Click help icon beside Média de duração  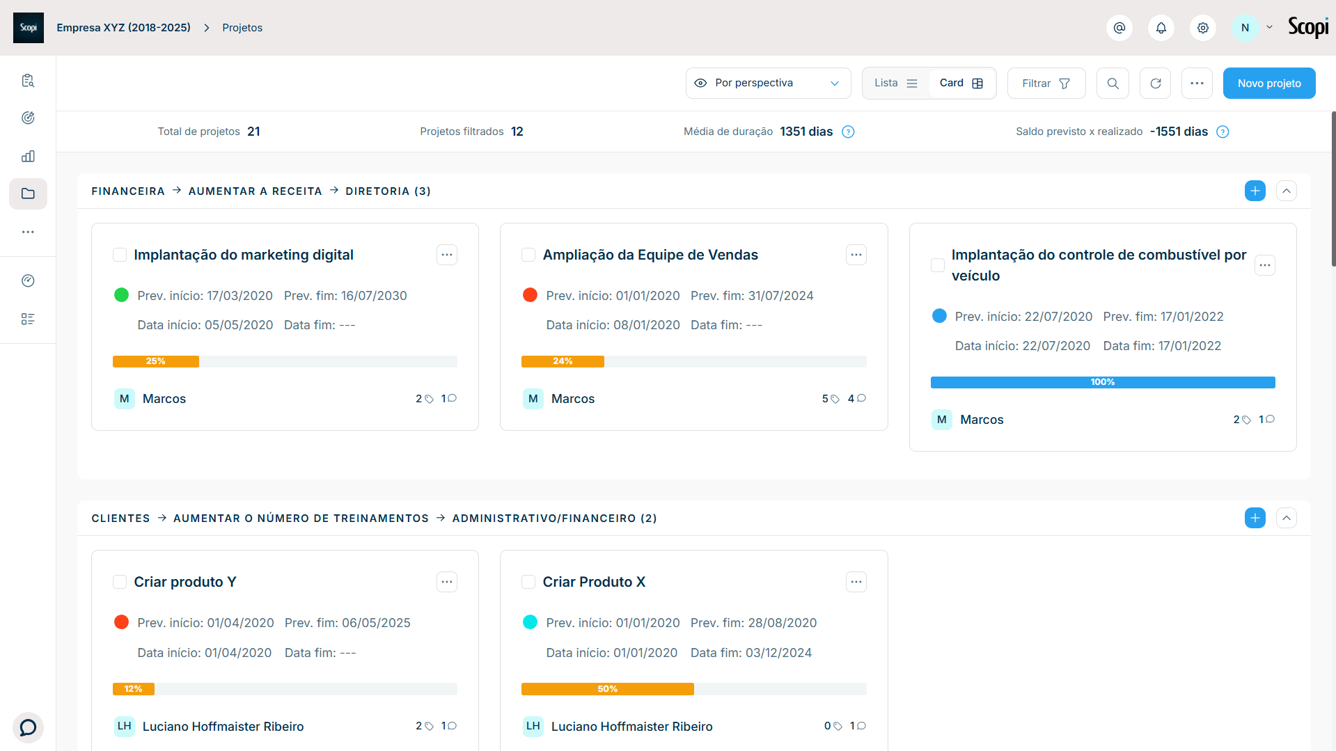click(x=848, y=132)
